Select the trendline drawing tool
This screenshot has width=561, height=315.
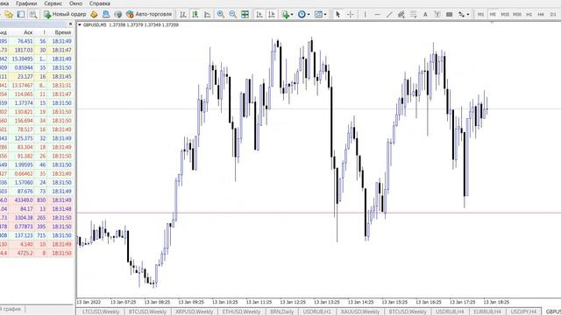click(x=389, y=14)
